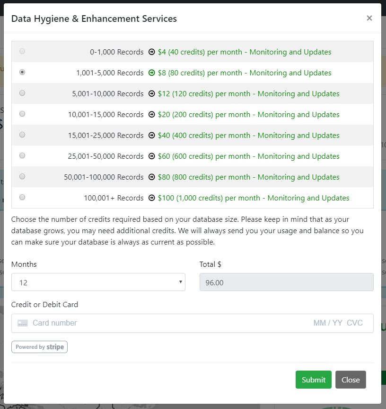Click arrow icon beside $4 (40 credits) plan

tap(152, 52)
